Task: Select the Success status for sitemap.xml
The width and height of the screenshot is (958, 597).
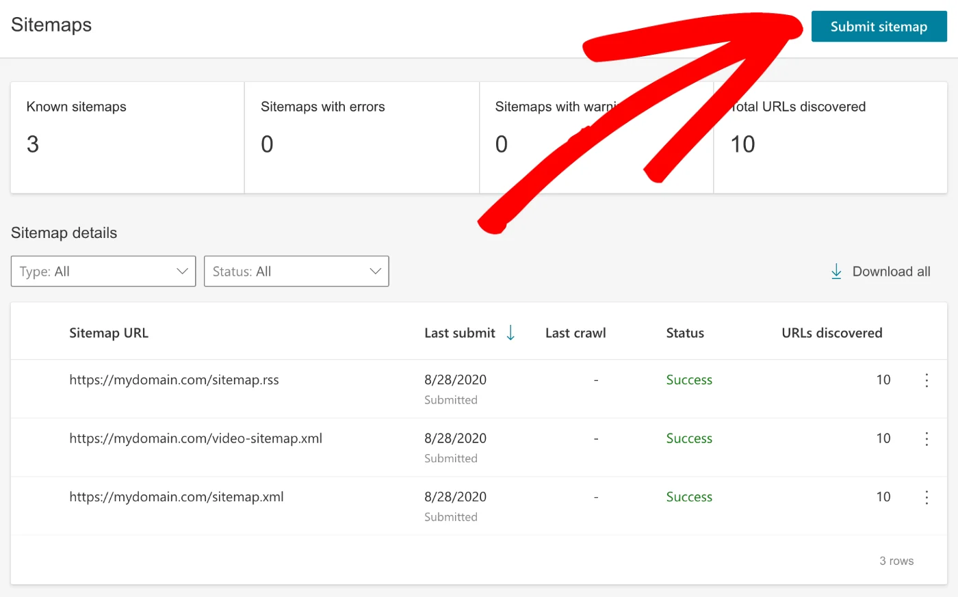Action: click(689, 497)
